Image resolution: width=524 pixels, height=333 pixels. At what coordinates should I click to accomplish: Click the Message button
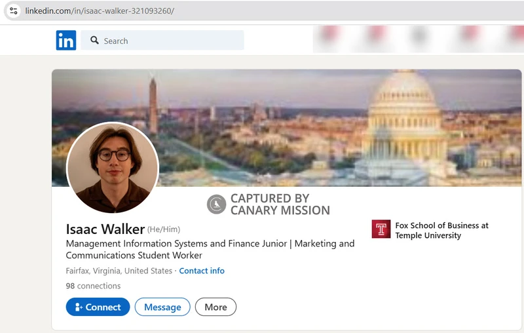tap(162, 307)
